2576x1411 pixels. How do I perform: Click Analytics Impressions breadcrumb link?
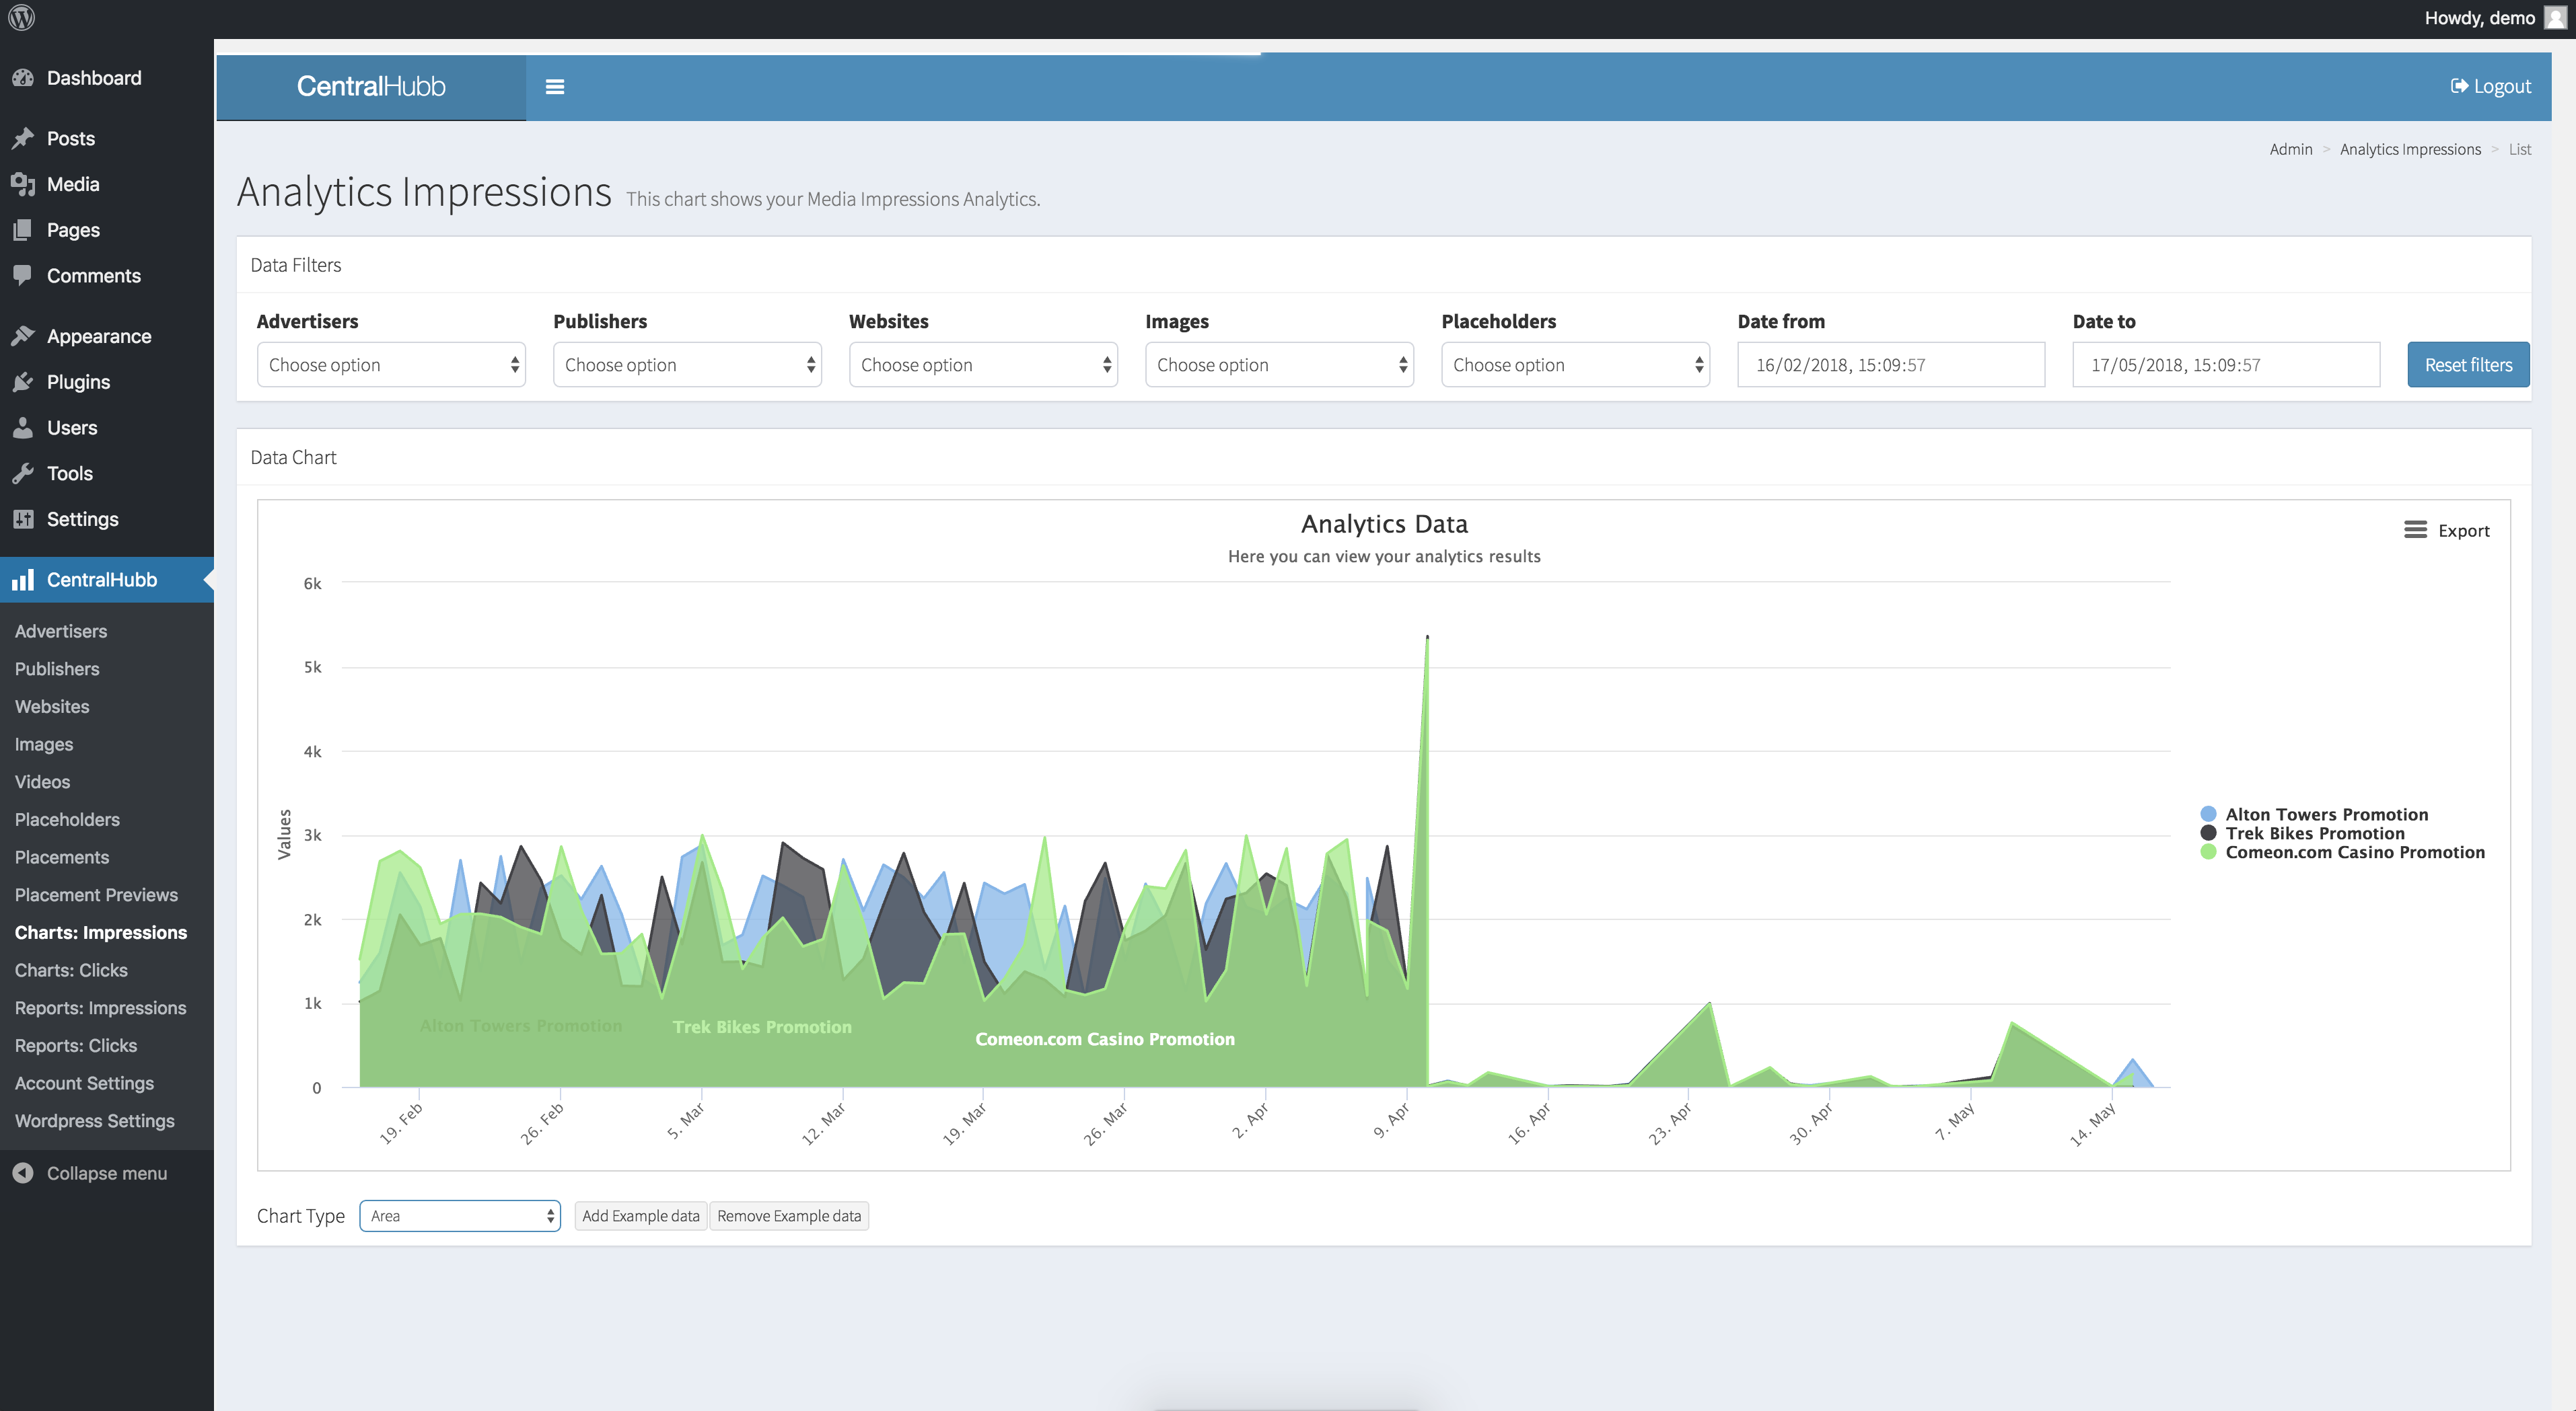2410,149
